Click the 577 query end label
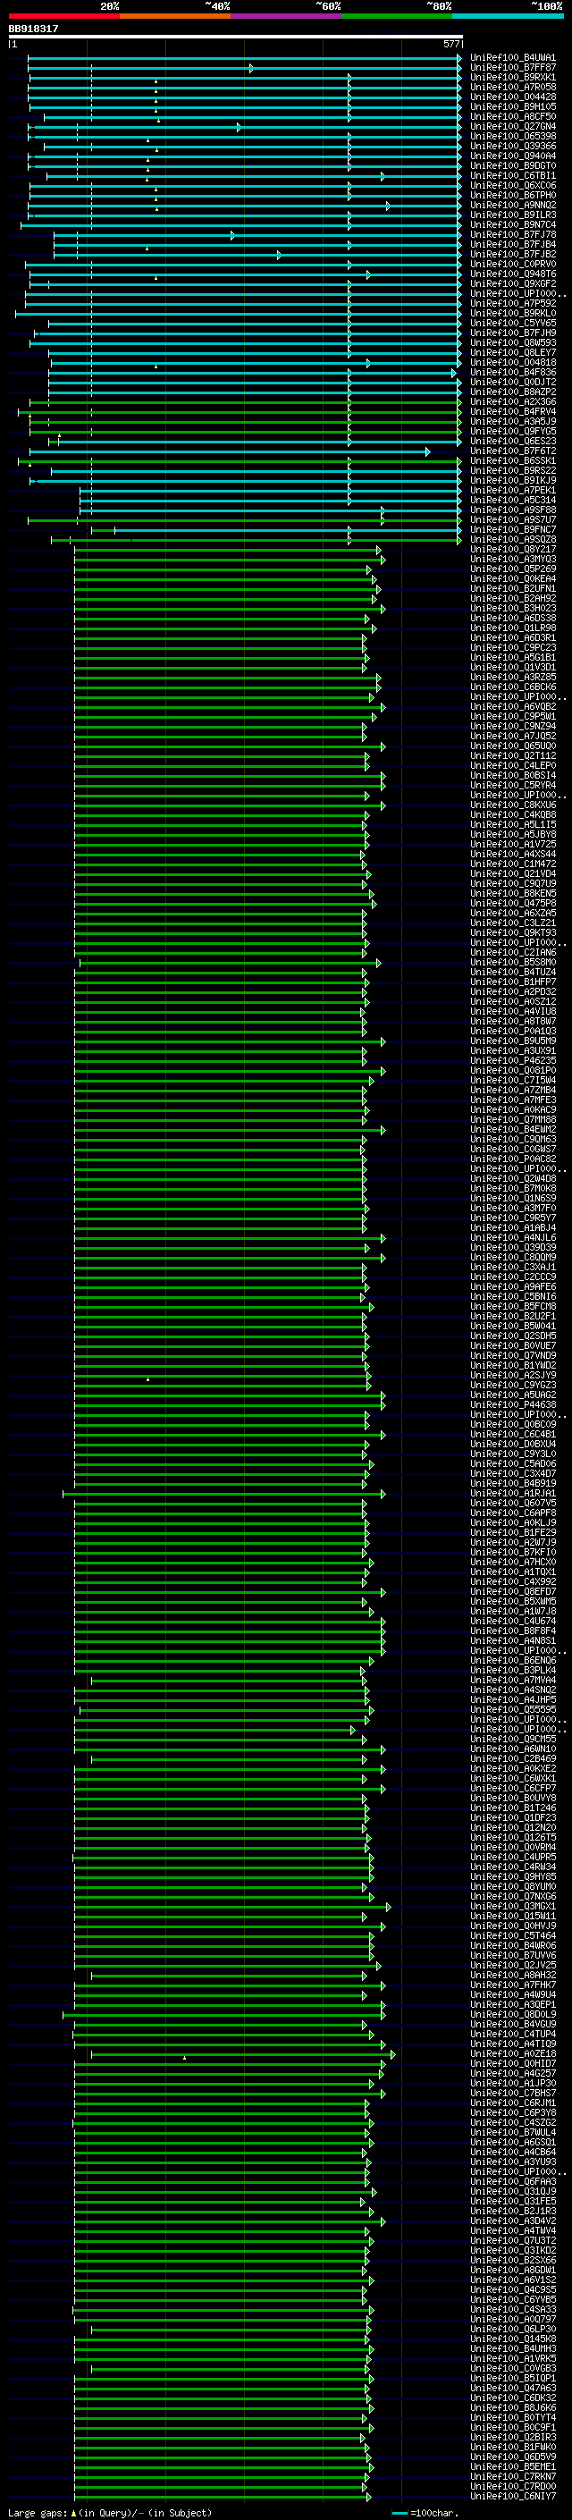 click(x=450, y=44)
